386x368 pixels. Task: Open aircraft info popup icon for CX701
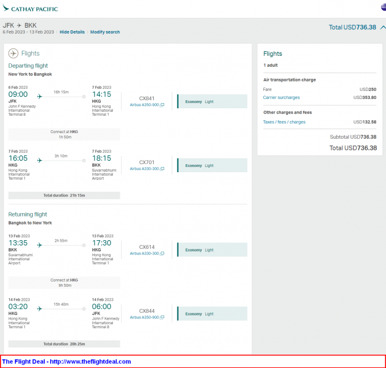[x=162, y=169]
